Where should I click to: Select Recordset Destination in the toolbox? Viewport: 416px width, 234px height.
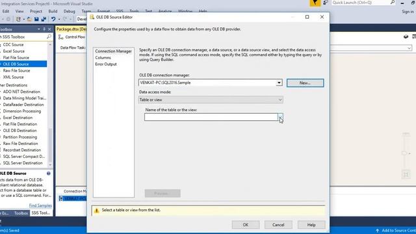pyautogui.click(x=22, y=150)
